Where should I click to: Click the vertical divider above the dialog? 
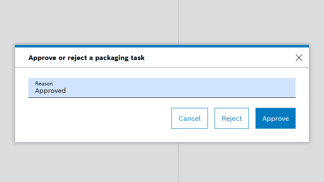pyautogui.click(x=179, y=21)
